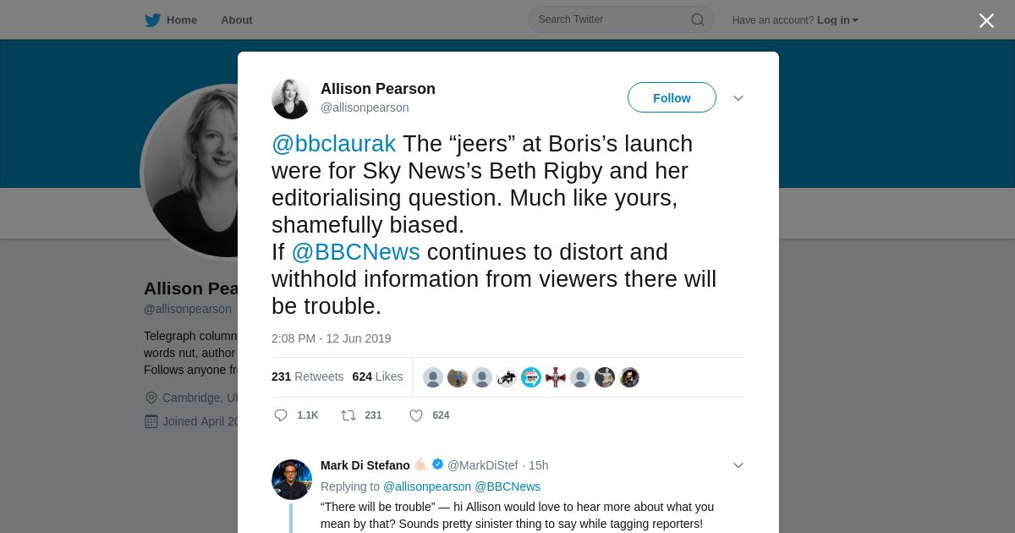Click the search magnifier icon
1015x533 pixels.
tap(698, 19)
